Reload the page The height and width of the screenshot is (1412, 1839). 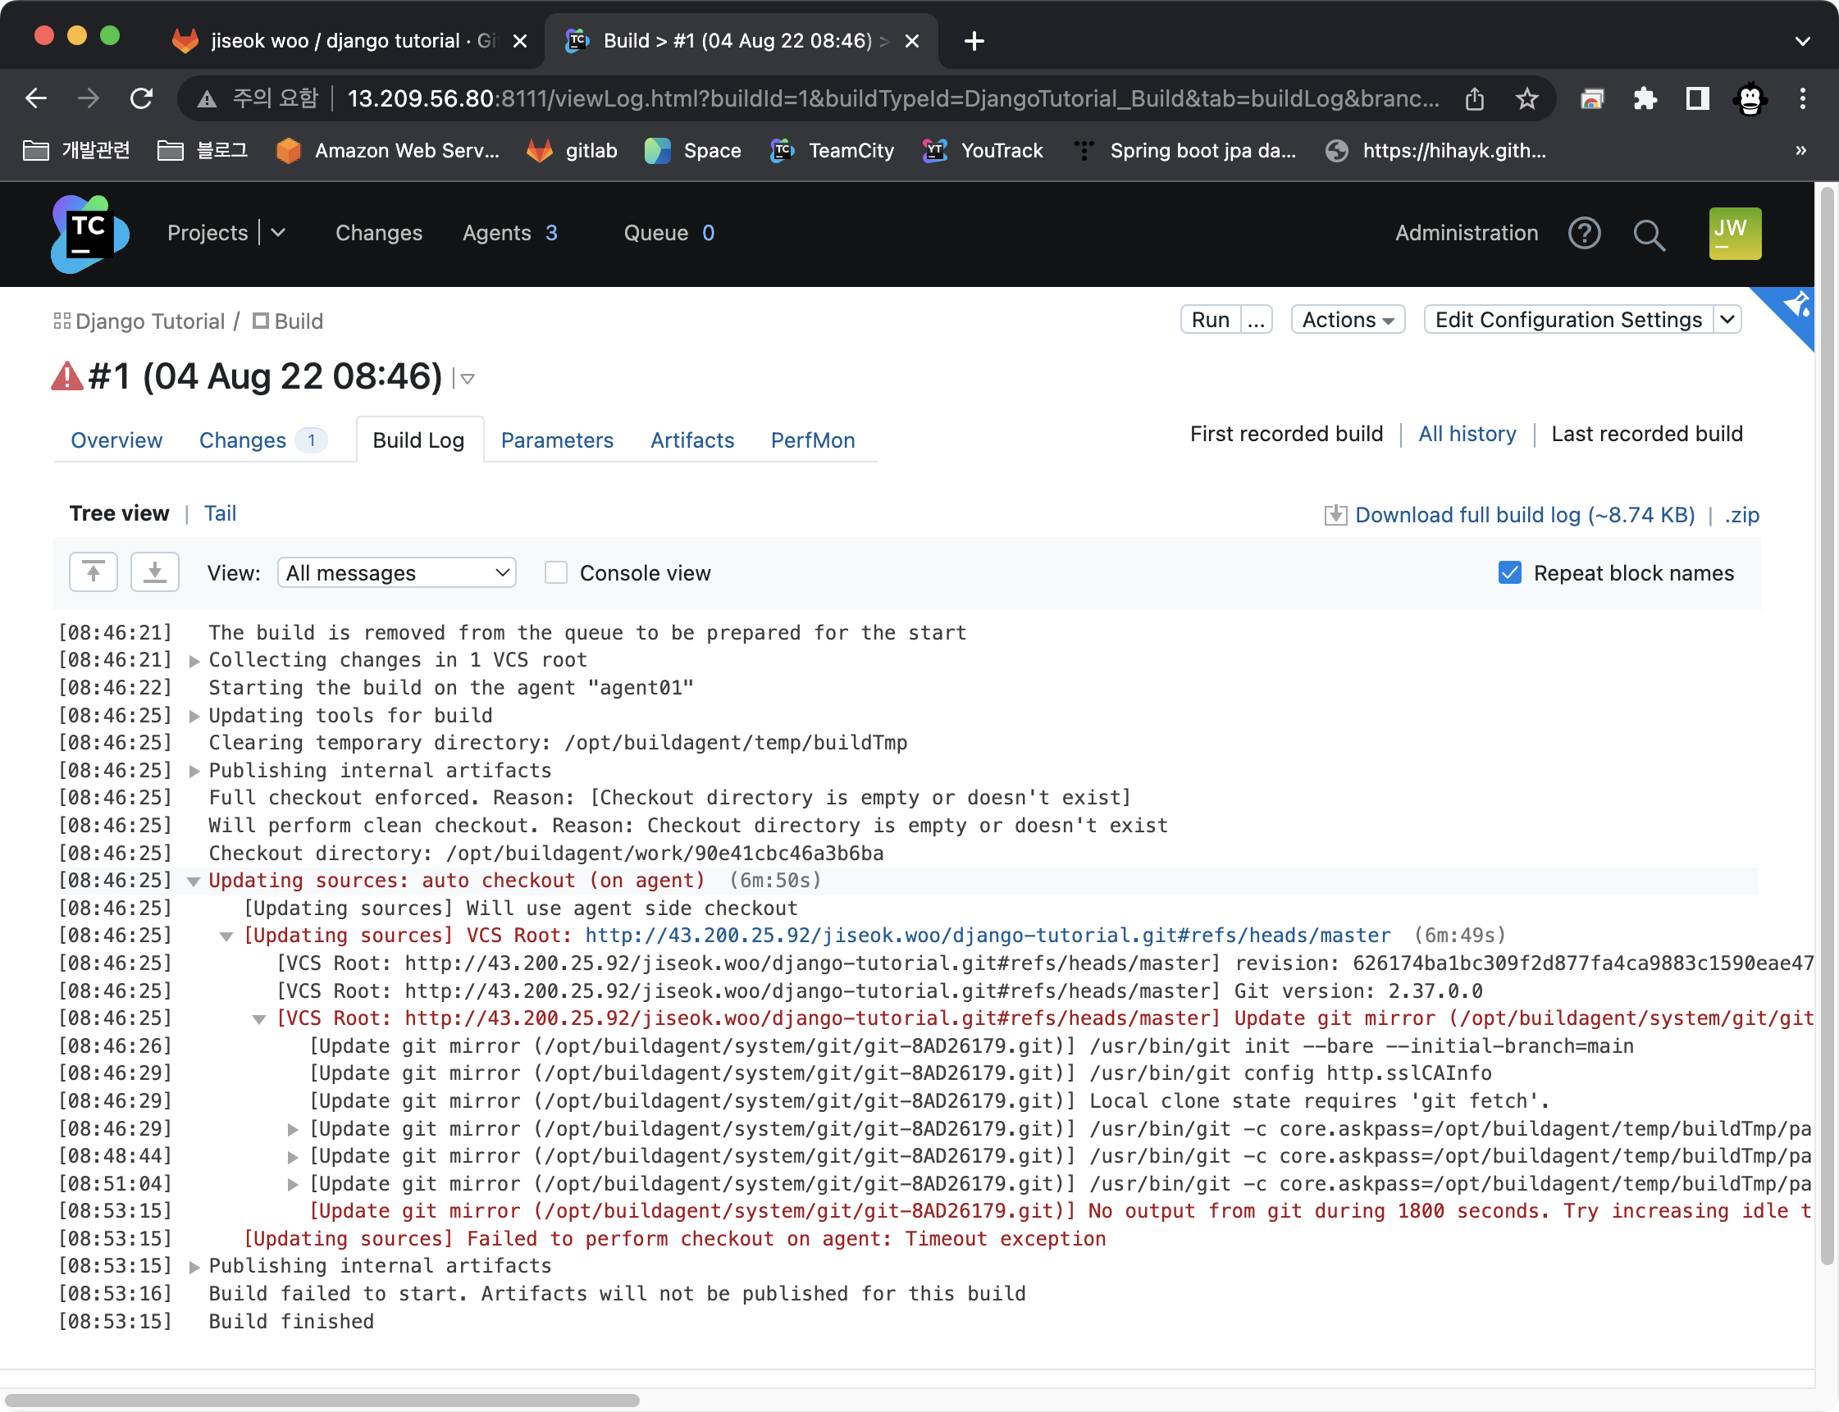(141, 99)
